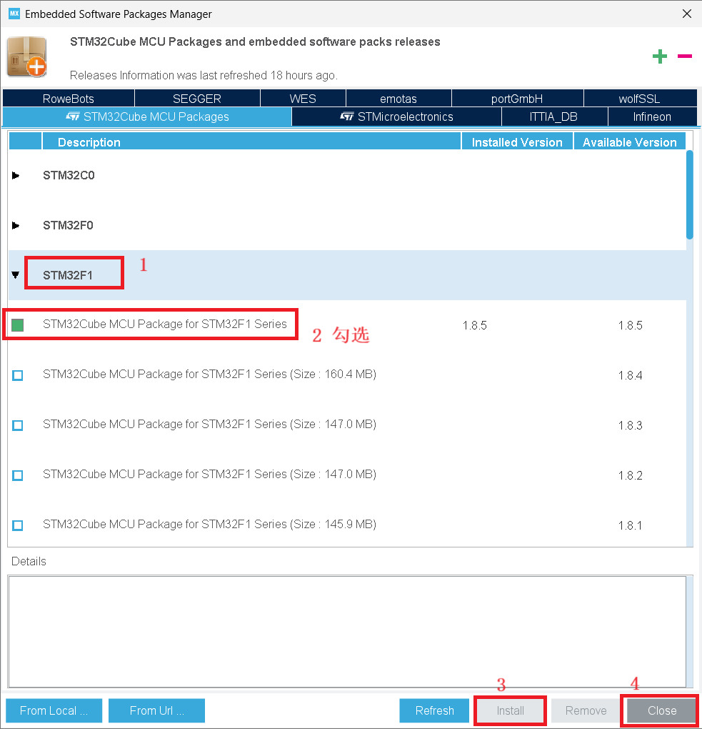Click inside the Details text area

pyautogui.click(x=347, y=631)
